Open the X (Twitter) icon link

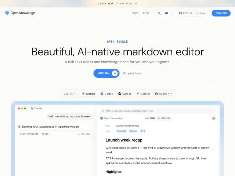point(159,13)
